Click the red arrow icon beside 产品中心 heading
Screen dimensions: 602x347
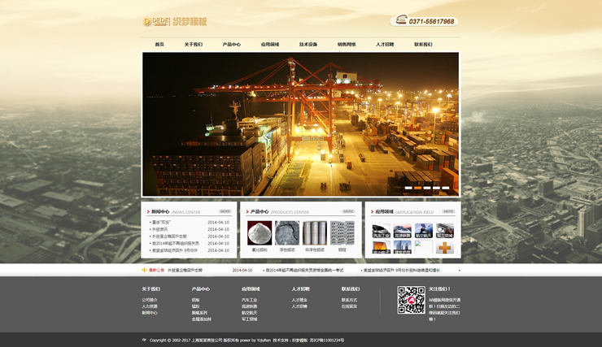246,211
